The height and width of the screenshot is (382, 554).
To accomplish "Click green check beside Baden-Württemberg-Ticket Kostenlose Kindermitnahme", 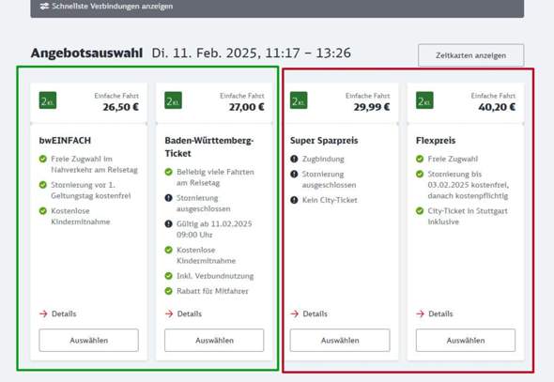I will [168, 250].
